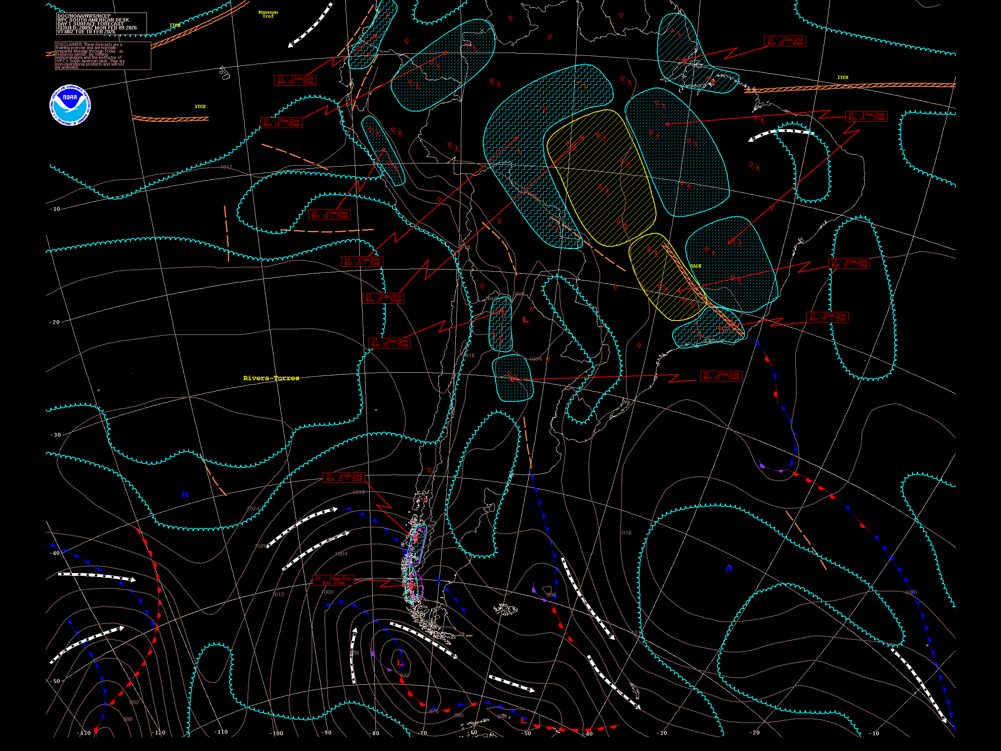Screen dimensions: 1001x751
Task: Click the red L near Bolivia
Action: click(525, 320)
